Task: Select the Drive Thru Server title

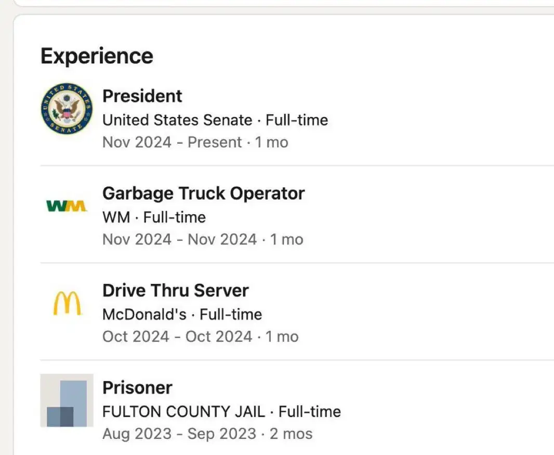Action: coord(175,290)
